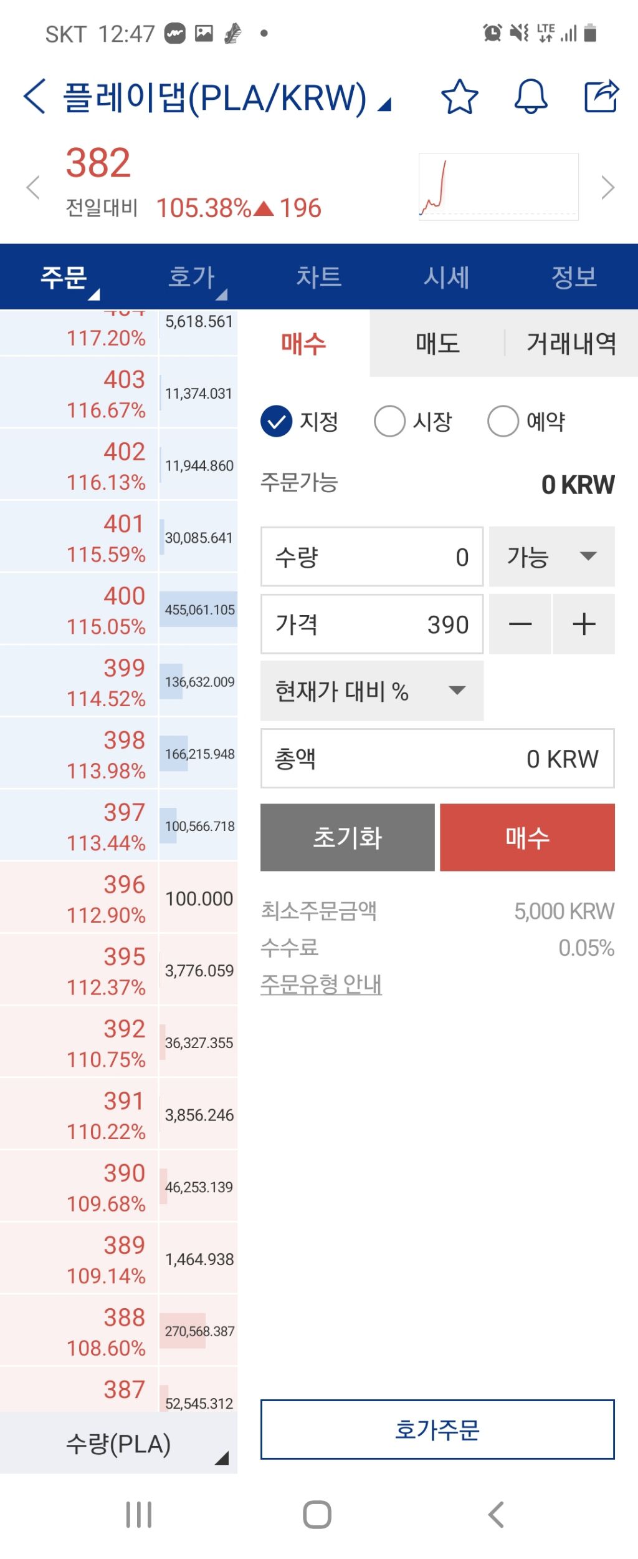The width and height of the screenshot is (638, 1559).
Task: Increase price with the plus button
Action: coord(584,624)
